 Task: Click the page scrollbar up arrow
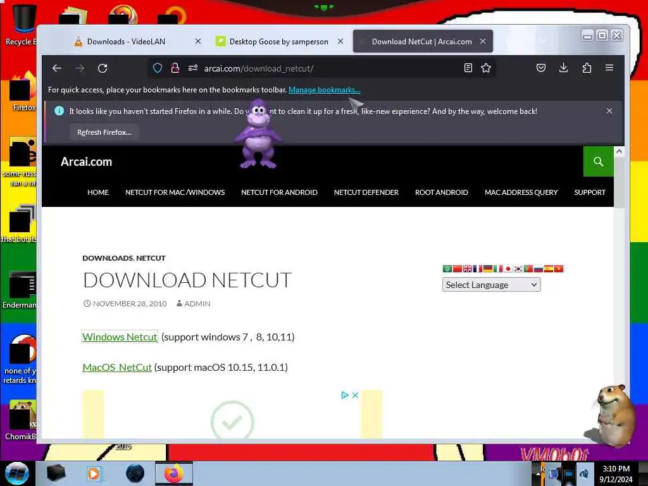[x=619, y=151]
